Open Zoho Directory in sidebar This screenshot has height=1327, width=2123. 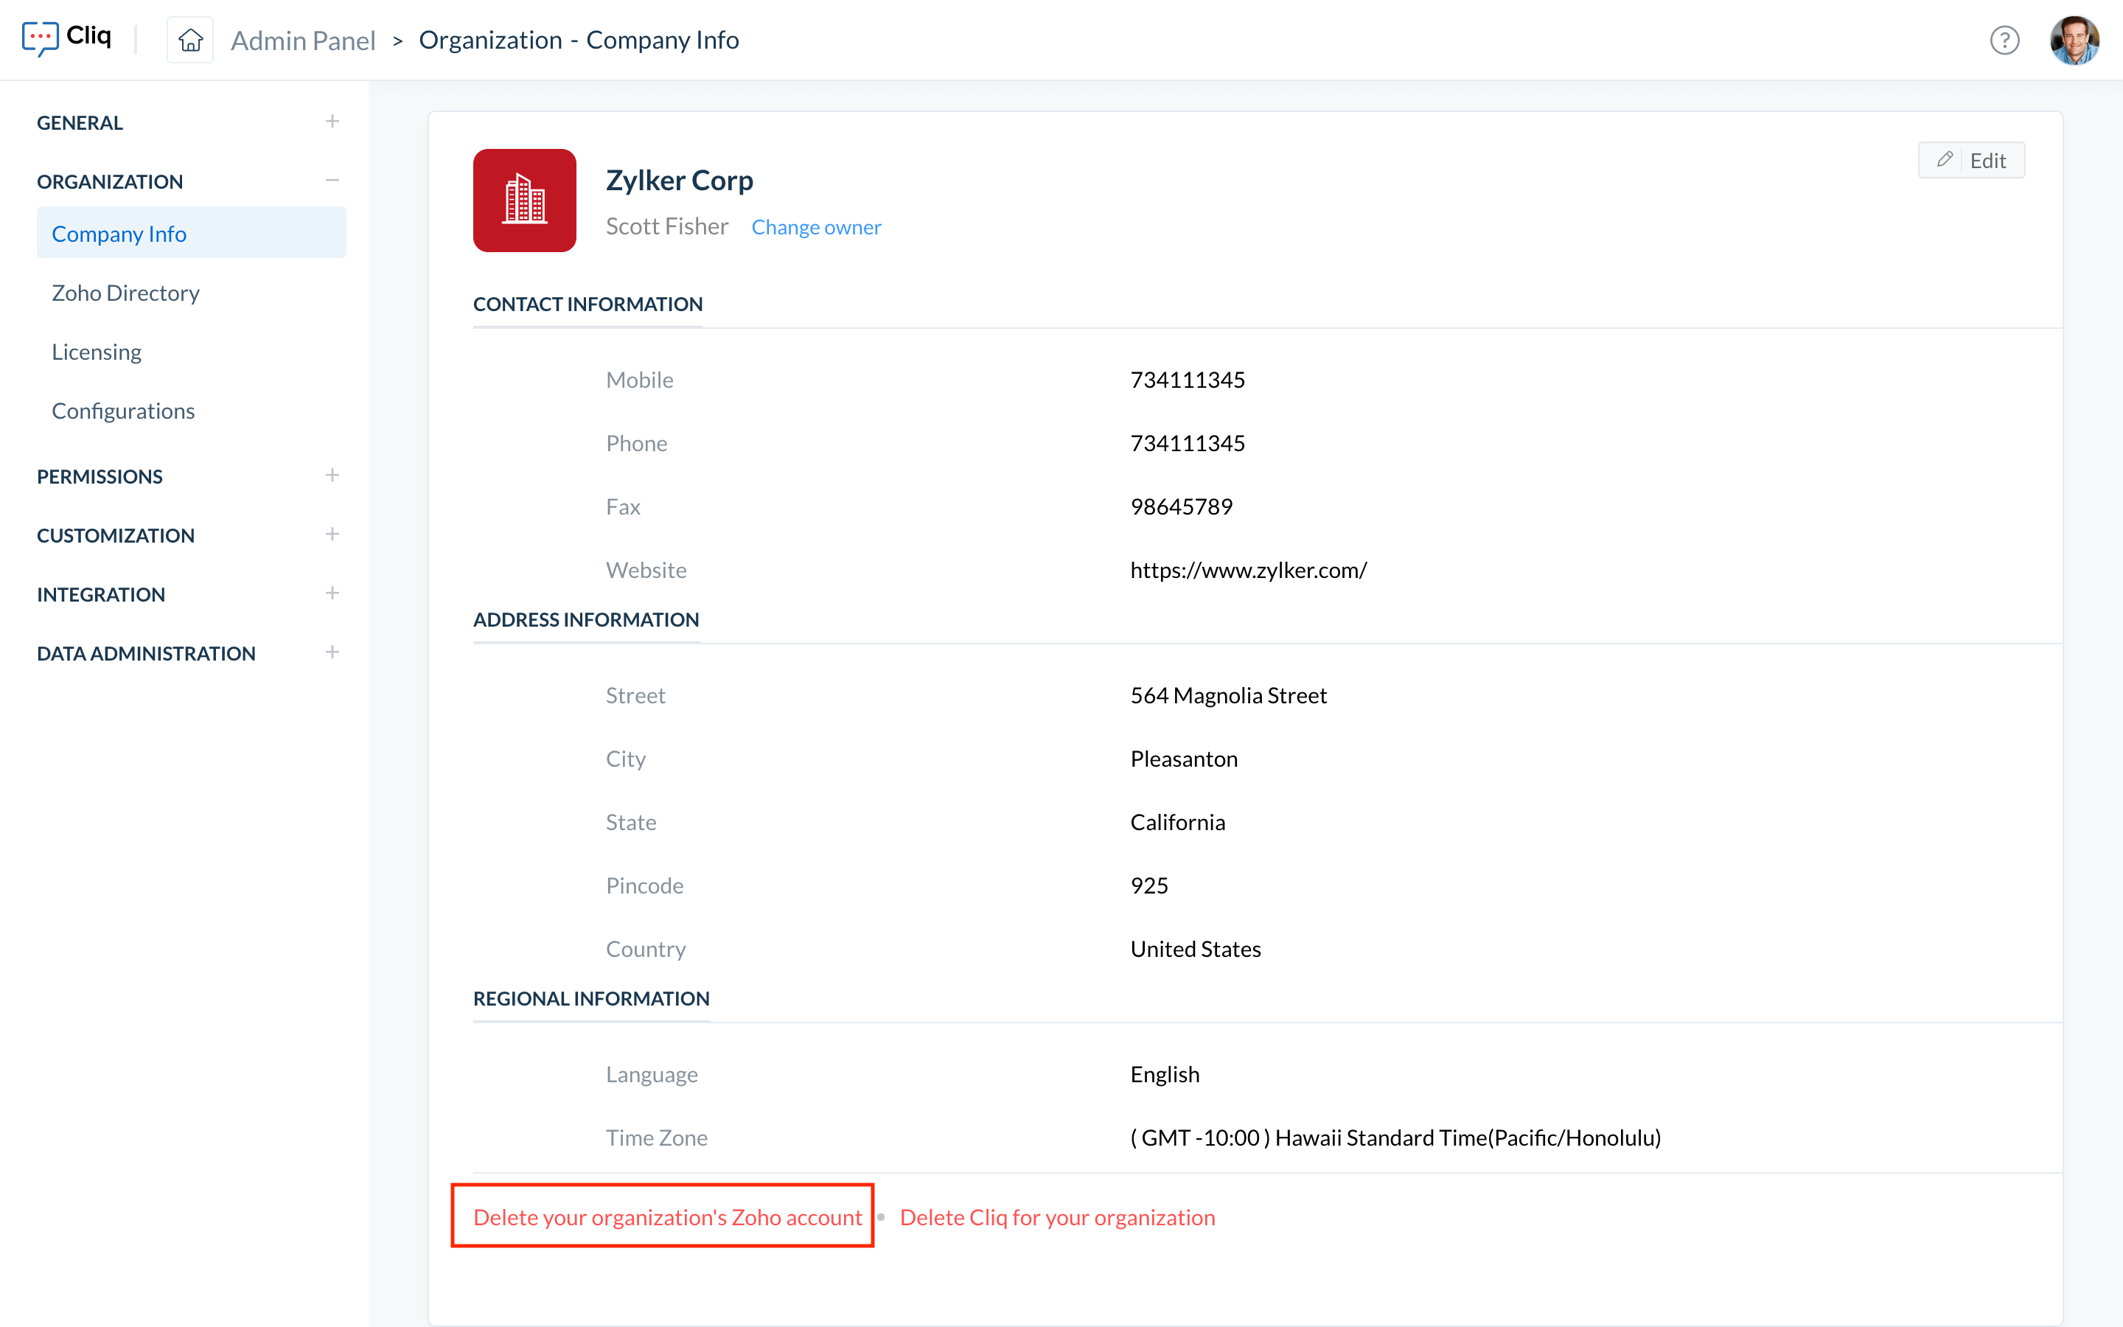coord(125,292)
